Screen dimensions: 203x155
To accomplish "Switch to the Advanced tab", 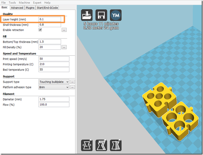I will click(x=17, y=8).
